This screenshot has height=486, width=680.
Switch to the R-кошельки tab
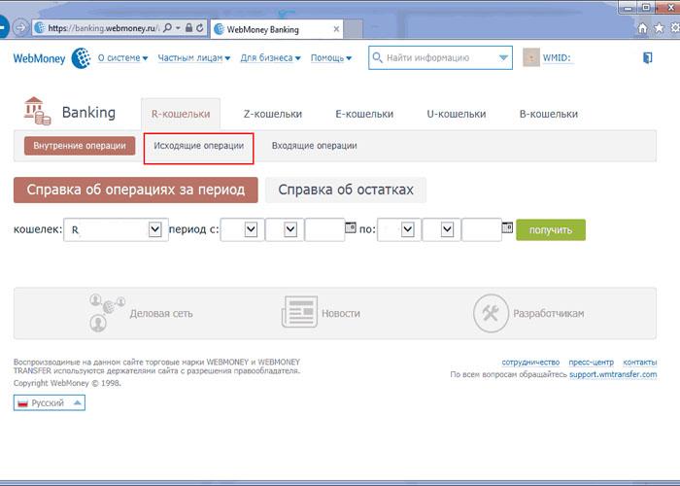coord(181,114)
